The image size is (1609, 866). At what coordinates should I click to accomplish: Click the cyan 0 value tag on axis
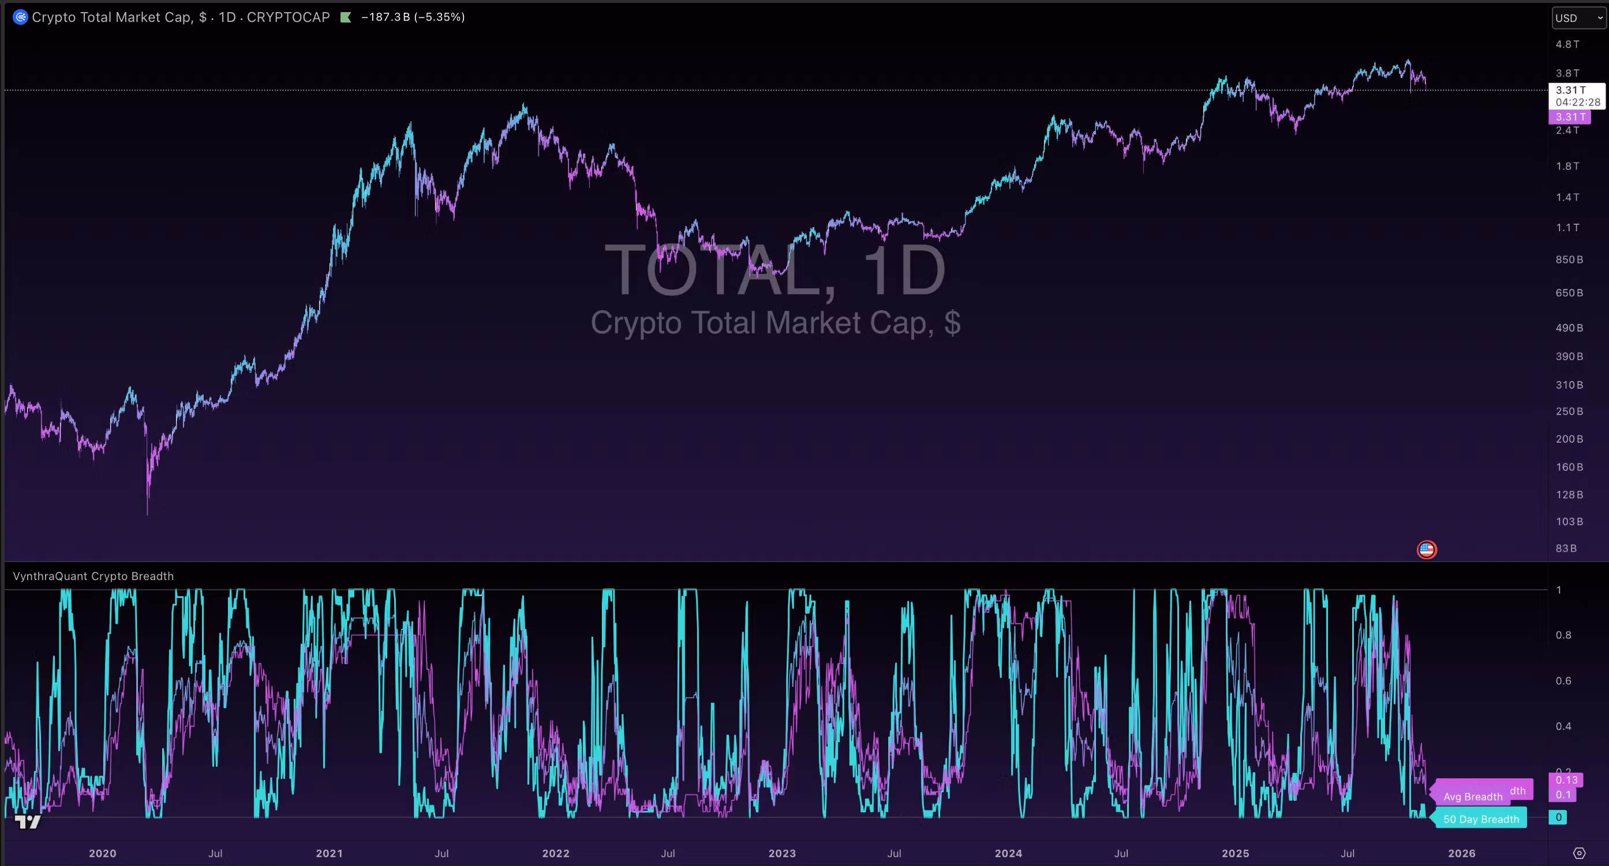(1558, 818)
